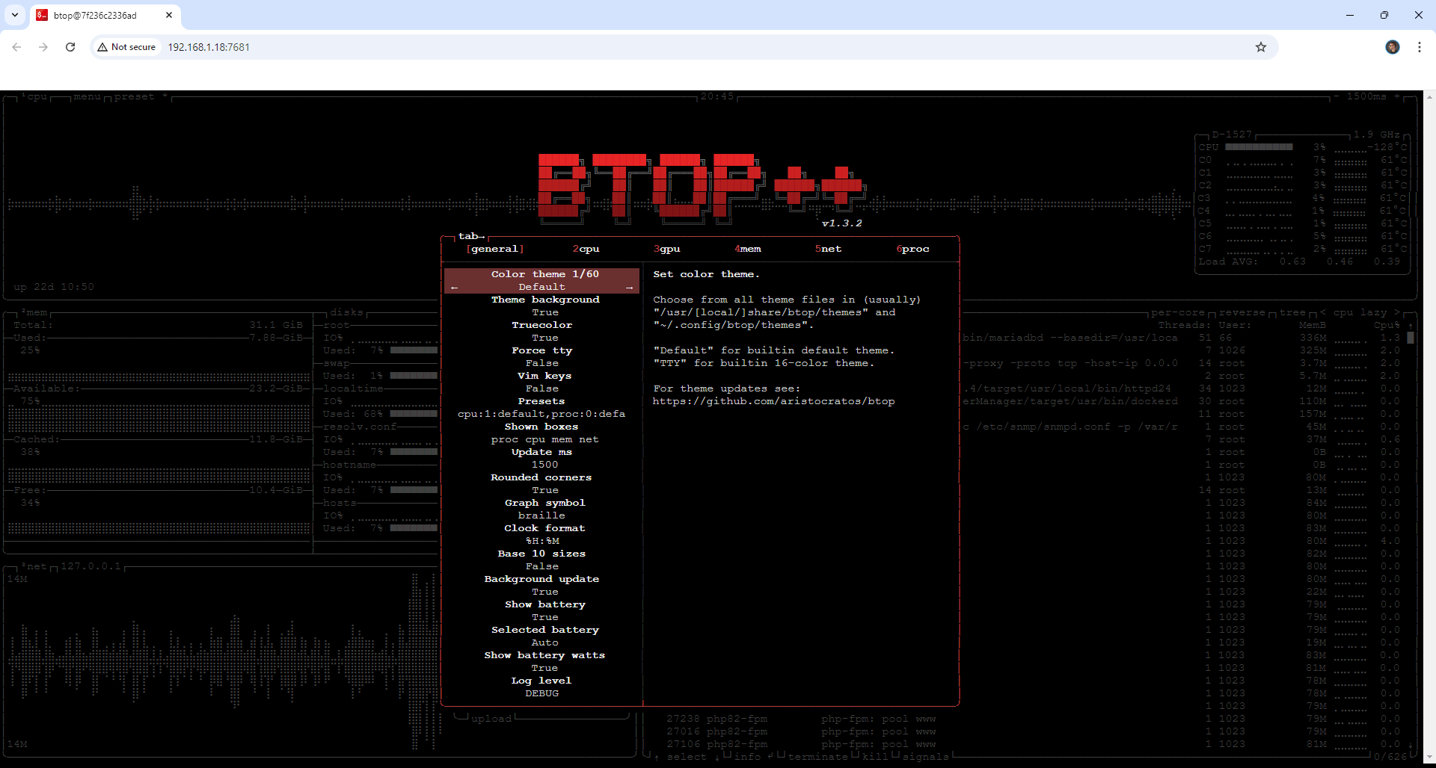Switch to the mem options tab
The image size is (1436, 768).
point(747,249)
